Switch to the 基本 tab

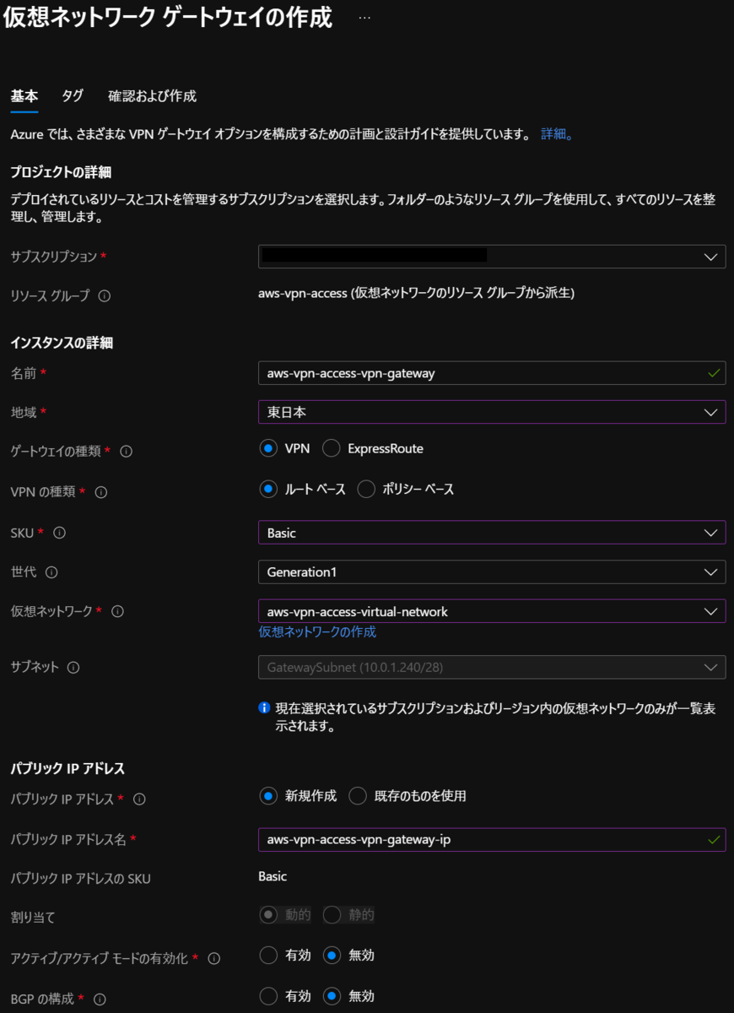[x=24, y=96]
